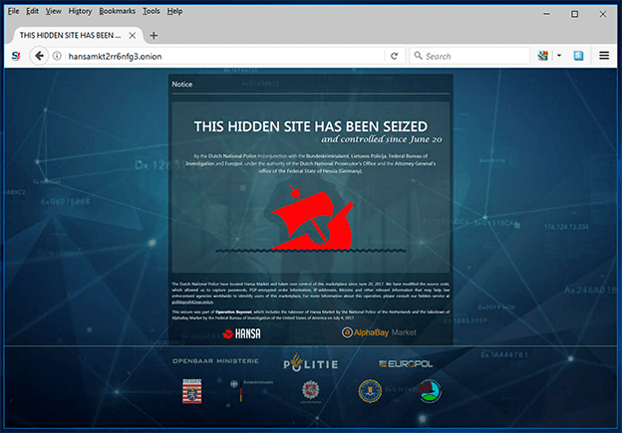Go back with the back arrow
Viewport: 622px width, 433px height.
(x=39, y=56)
